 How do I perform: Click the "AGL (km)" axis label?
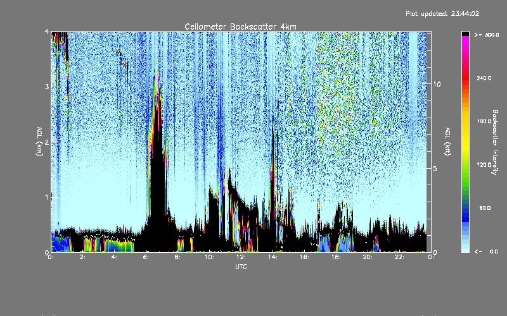(x=39, y=142)
